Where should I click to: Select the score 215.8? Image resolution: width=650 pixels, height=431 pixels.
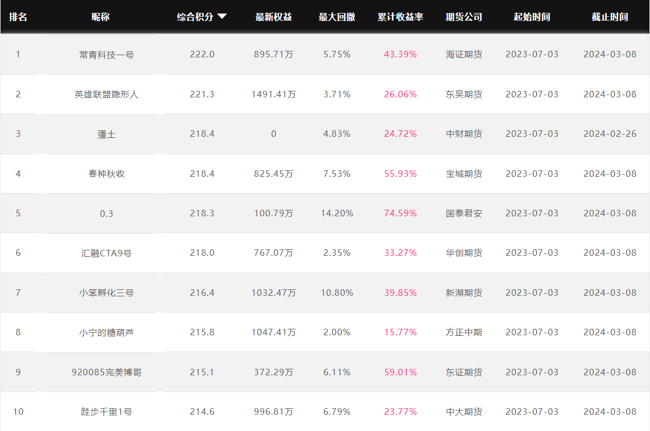[202, 332]
